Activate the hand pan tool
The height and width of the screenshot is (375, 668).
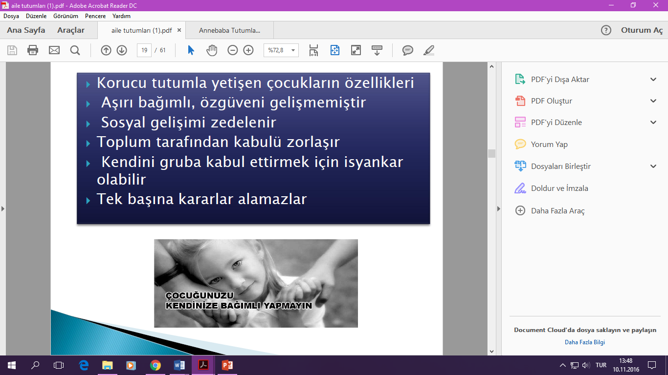tap(211, 50)
